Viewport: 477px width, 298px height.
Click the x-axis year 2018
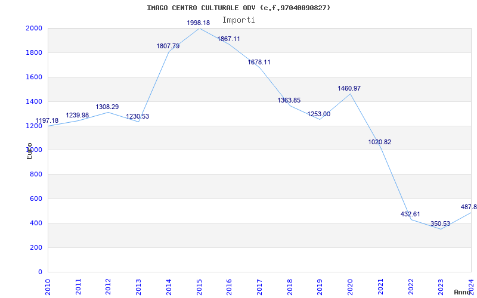pos(290,287)
